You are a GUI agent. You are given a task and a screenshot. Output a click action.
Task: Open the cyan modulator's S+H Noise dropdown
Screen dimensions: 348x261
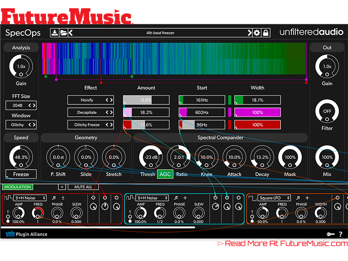[x=152, y=198]
